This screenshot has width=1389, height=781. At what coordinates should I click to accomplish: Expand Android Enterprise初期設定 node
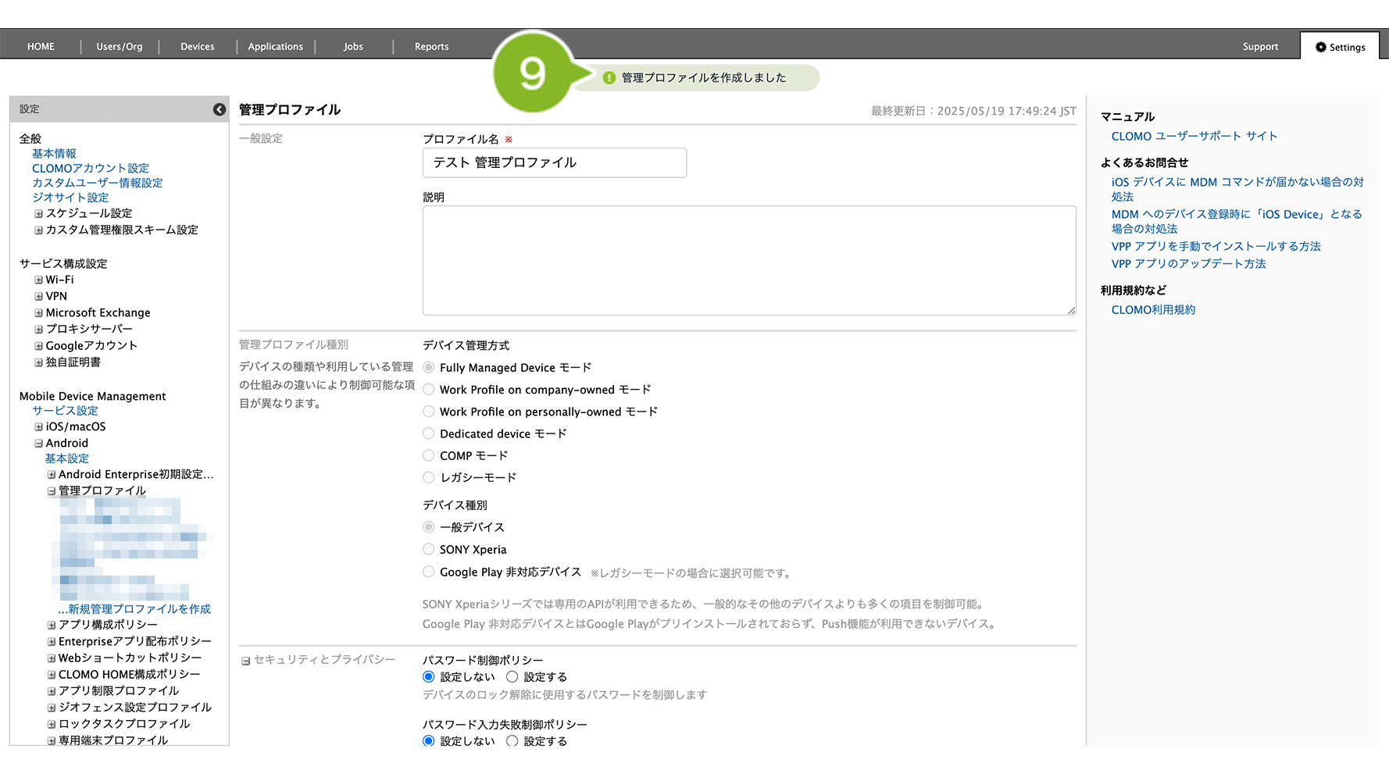pyautogui.click(x=52, y=475)
